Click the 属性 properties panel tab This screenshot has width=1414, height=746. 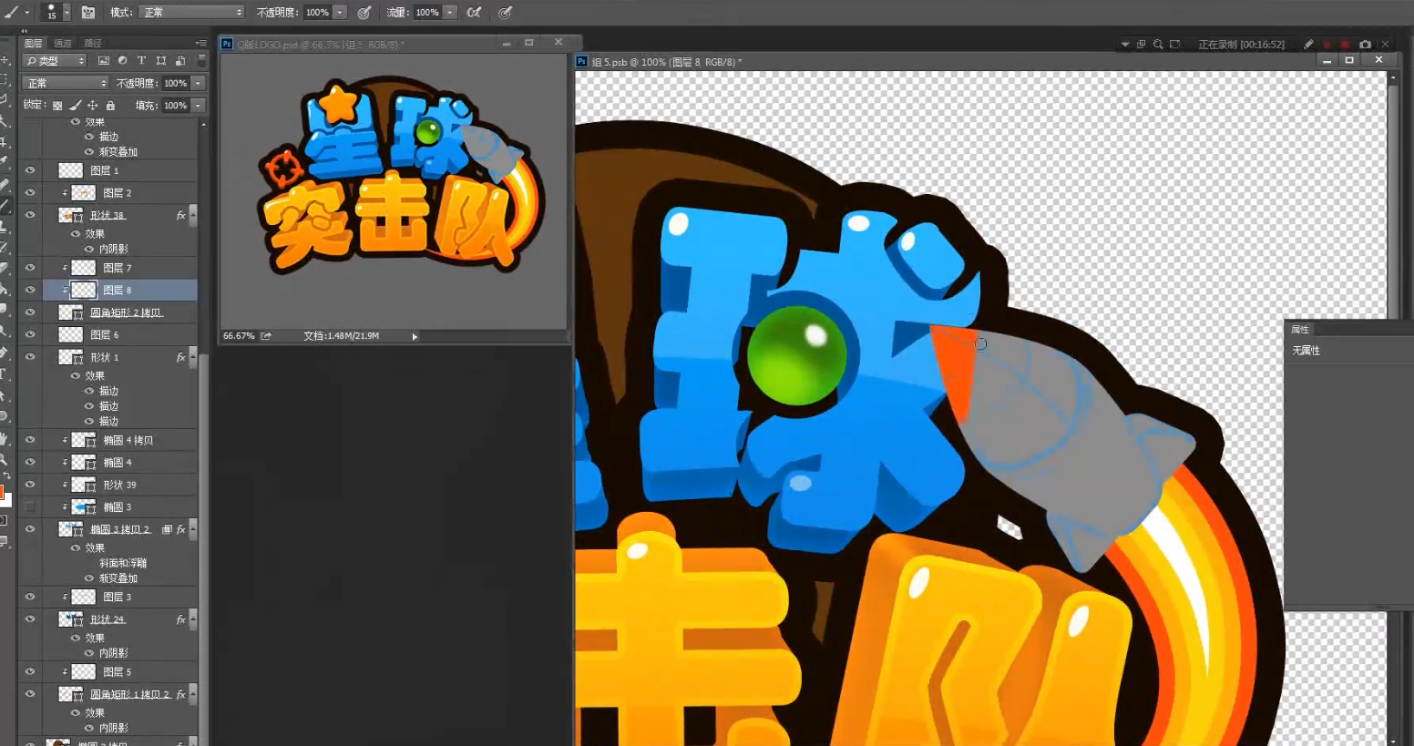point(1300,330)
